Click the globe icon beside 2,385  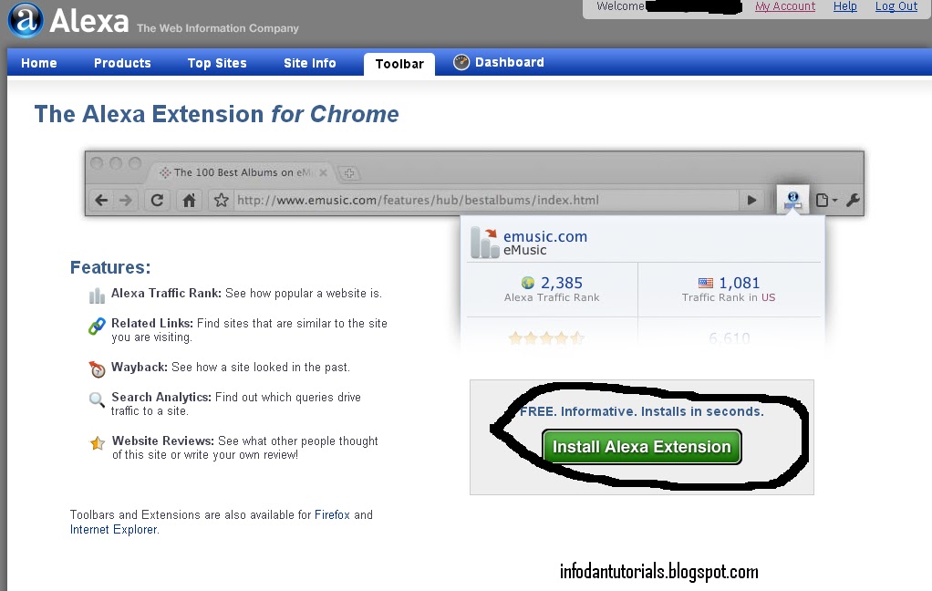527,283
